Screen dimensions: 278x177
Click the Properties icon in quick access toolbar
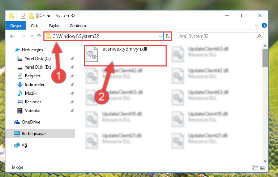click(23, 16)
